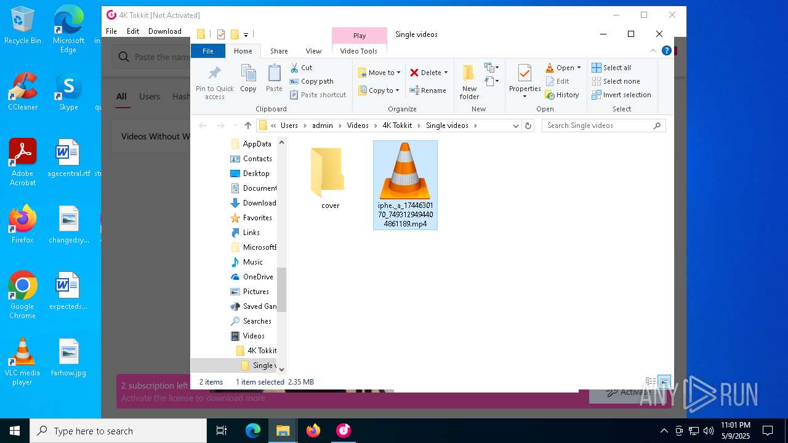Click Task View on taskbar
The image size is (788, 443).
(222, 431)
